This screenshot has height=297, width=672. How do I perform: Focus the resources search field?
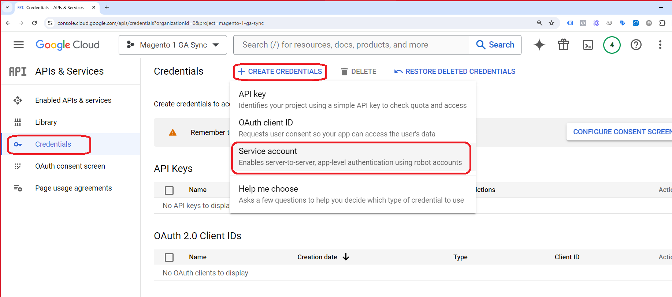click(351, 45)
